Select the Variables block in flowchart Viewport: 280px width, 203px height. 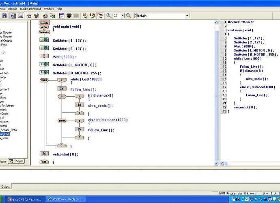pyautogui.click(x=44, y=32)
